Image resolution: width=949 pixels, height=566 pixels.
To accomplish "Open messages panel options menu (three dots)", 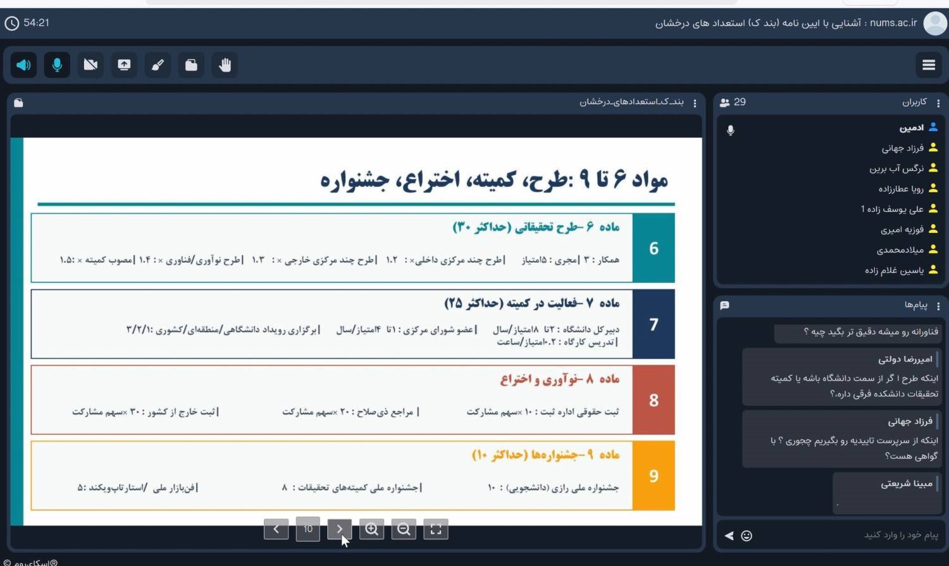I will click(x=938, y=306).
